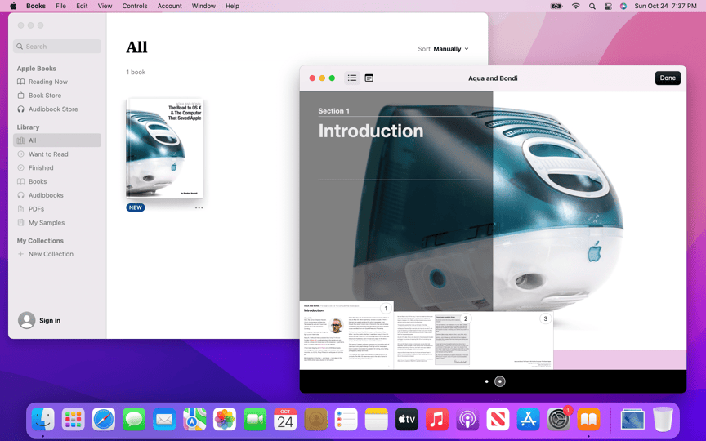Click Done in Aqua and Bondi window
This screenshot has height=441, width=706.
pos(668,78)
